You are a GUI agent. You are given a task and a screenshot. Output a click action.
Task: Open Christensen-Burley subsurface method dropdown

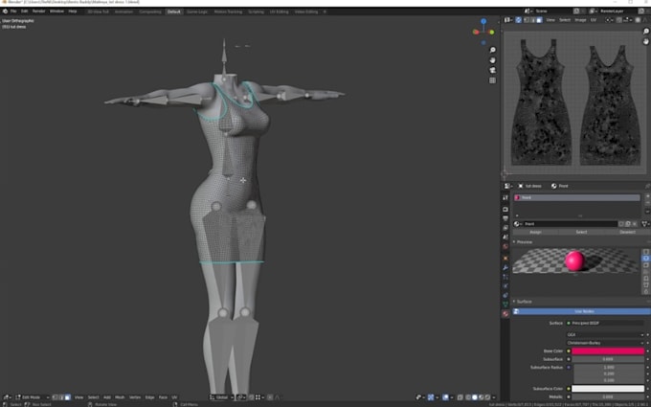(605, 343)
